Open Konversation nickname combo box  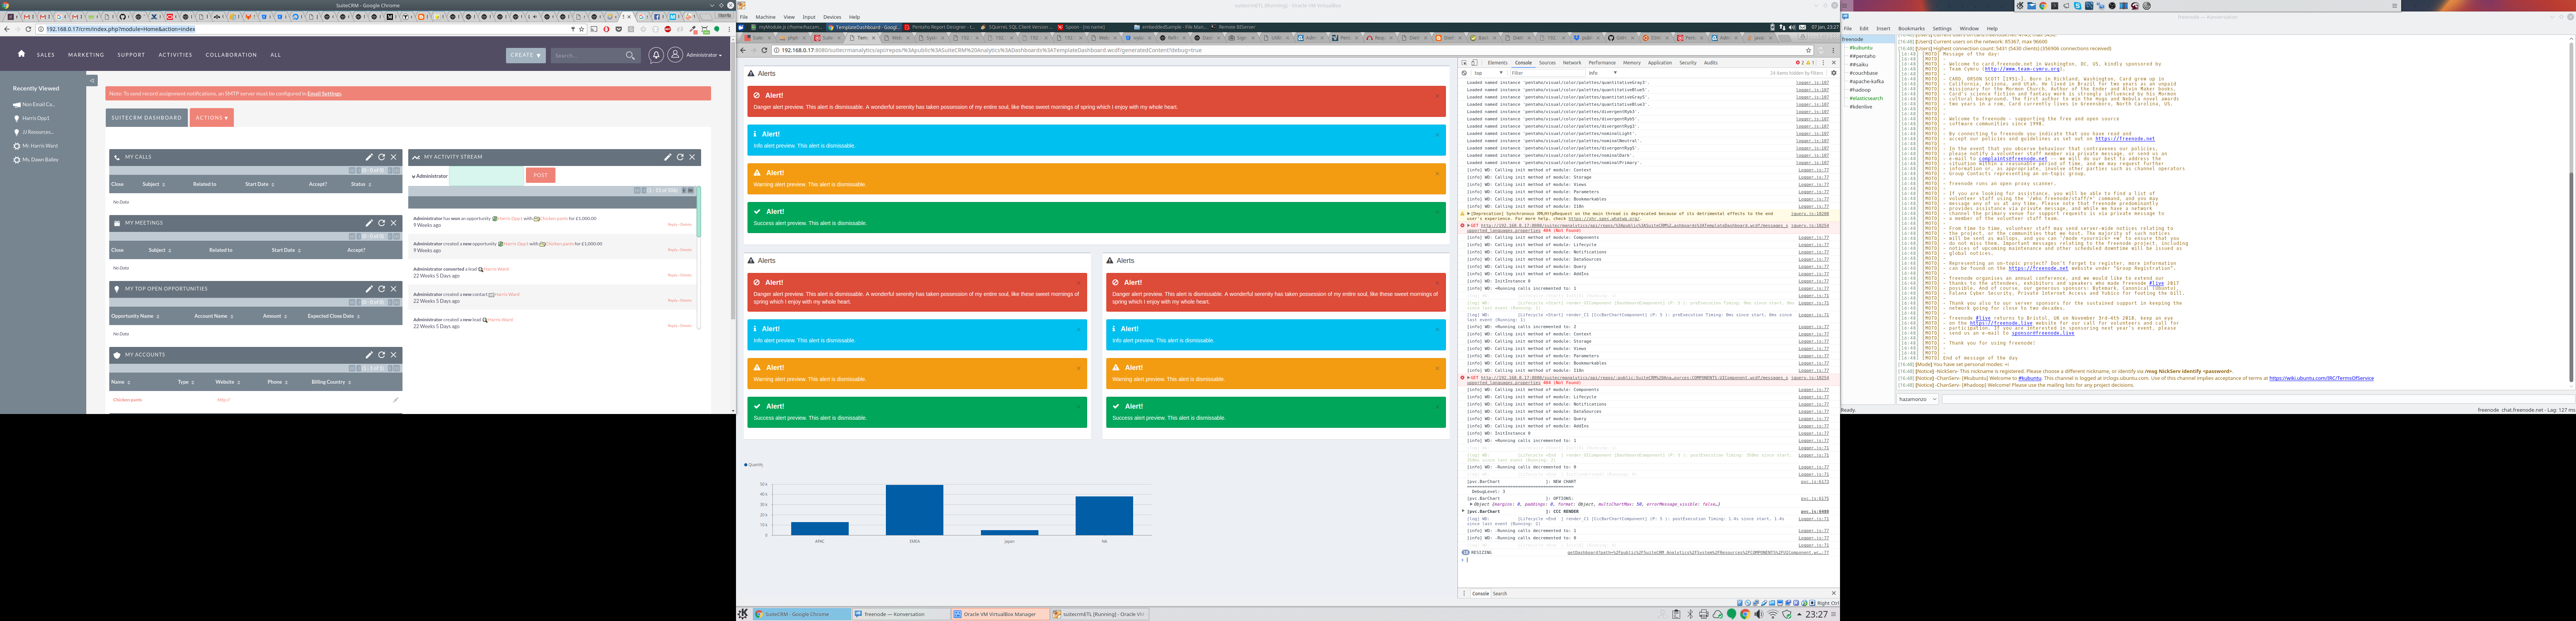[x=1917, y=399]
